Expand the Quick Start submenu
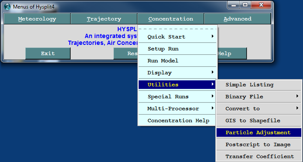Viewport: 303px width, 162px height. click(x=177, y=37)
